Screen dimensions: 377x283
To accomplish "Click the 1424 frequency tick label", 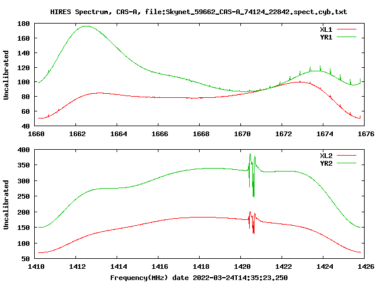I will (x=325, y=266).
